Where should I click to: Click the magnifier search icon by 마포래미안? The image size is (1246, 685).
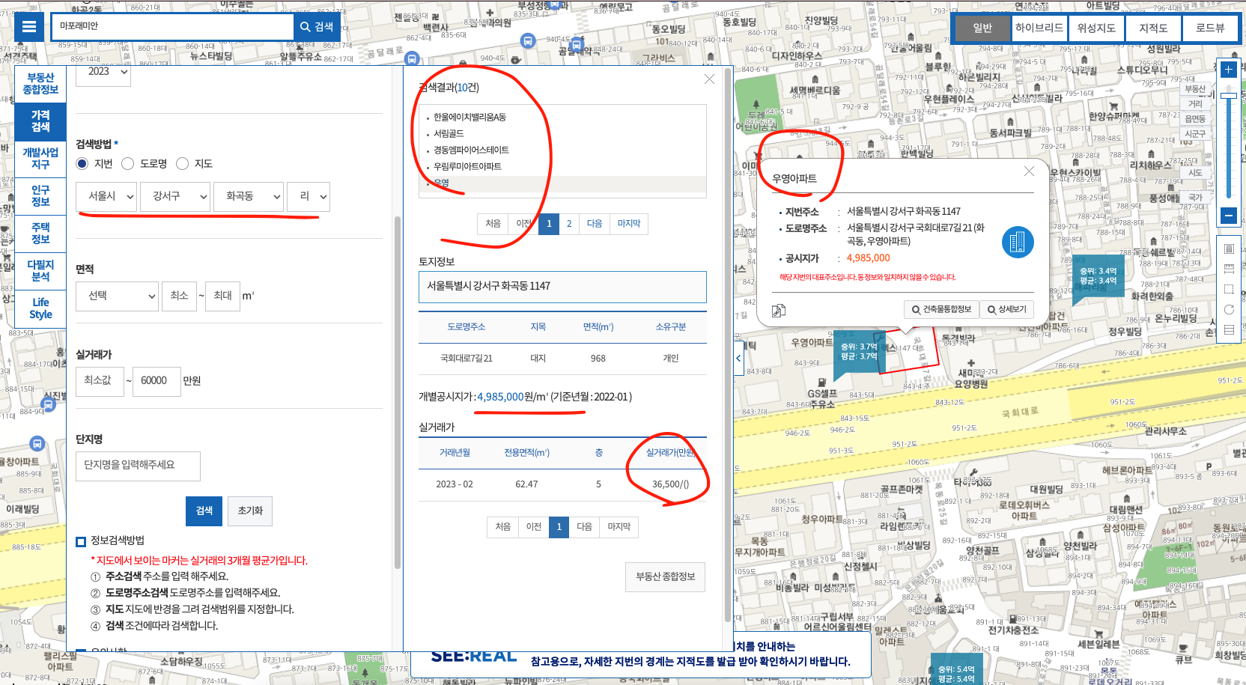point(305,27)
